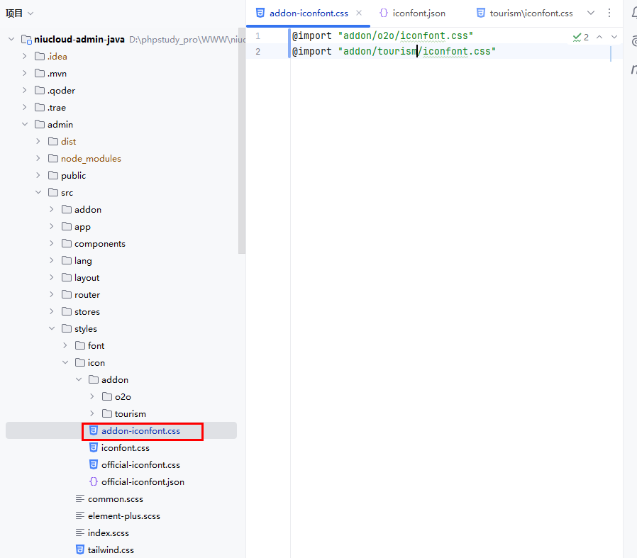Collapse the admin directory
The width and height of the screenshot is (637, 558).
pyautogui.click(x=25, y=124)
